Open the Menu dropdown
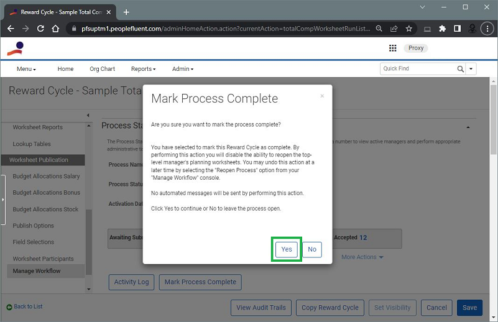Screen dimensions: 498x322 pos(26,69)
